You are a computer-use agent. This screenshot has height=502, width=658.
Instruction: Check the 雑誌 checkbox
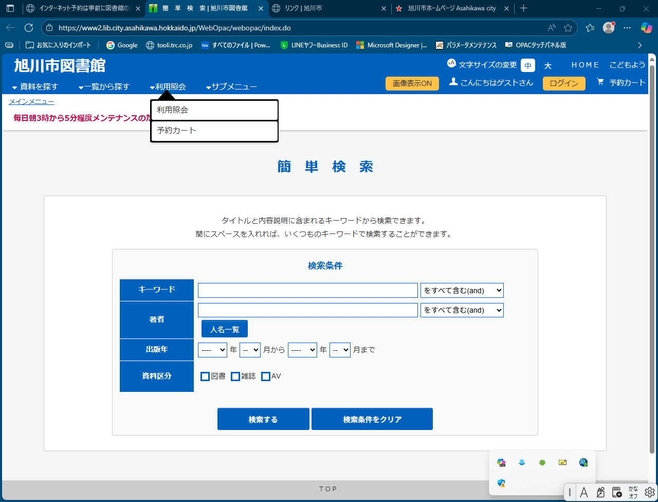(x=235, y=377)
